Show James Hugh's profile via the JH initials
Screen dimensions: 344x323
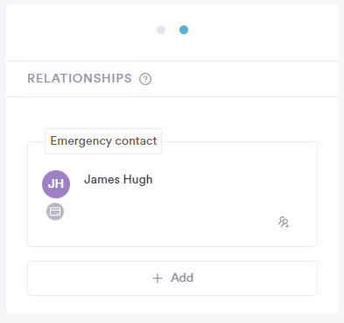click(x=56, y=184)
